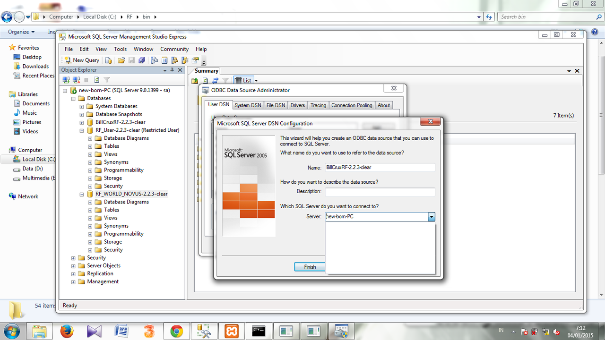Image resolution: width=605 pixels, height=340 pixels.
Task: Open the File menu in Management Studio
Action: point(69,49)
